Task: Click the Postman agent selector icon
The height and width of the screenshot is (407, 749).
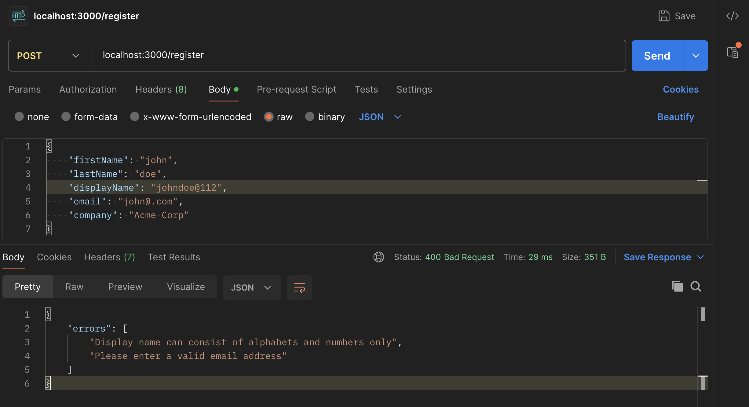Action: (733, 52)
